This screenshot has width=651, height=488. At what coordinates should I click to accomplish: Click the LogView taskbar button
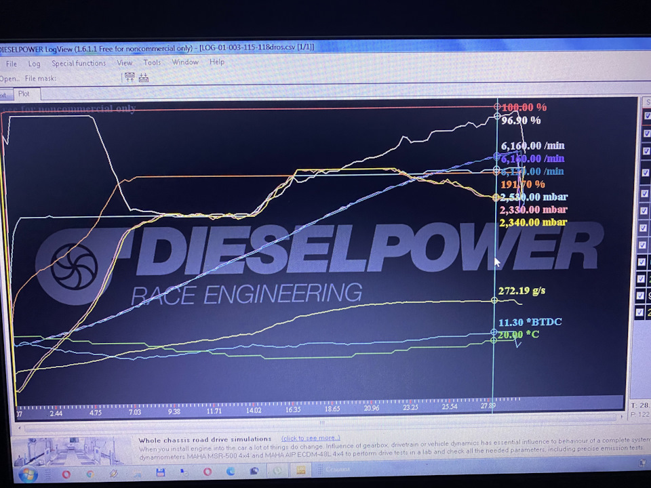tap(300, 470)
